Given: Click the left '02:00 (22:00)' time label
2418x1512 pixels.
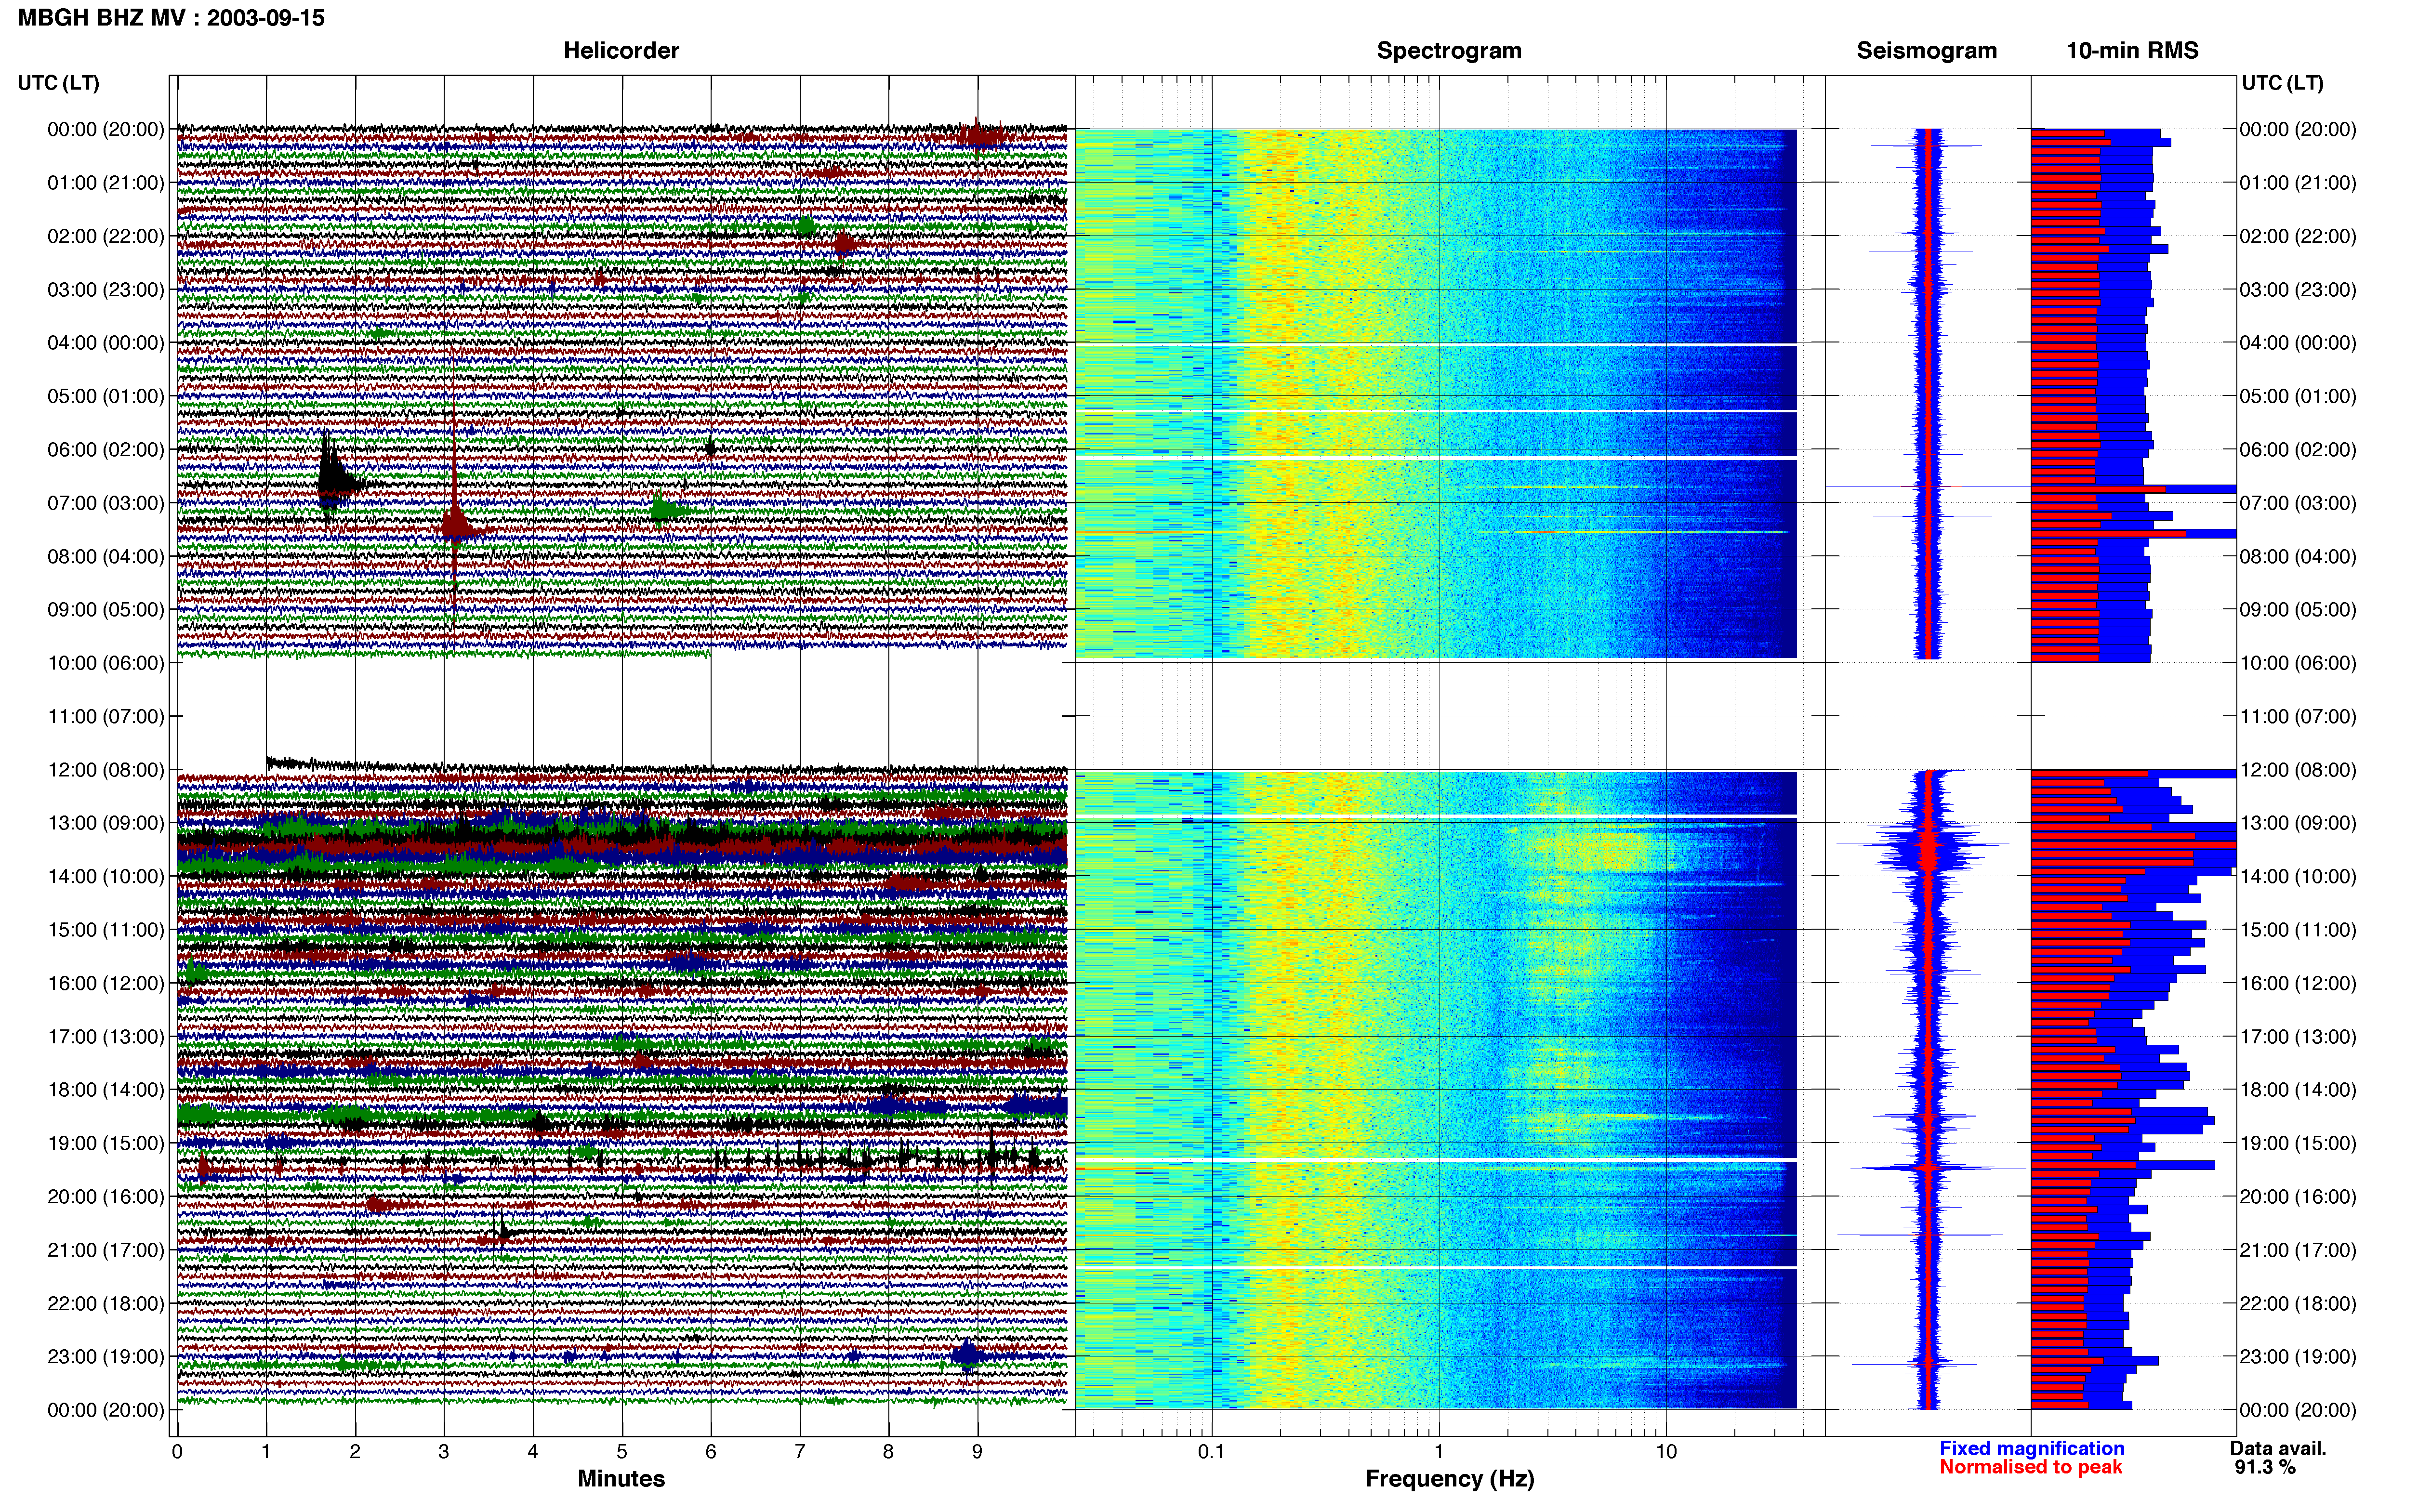Looking at the screenshot, I should coord(106,236).
